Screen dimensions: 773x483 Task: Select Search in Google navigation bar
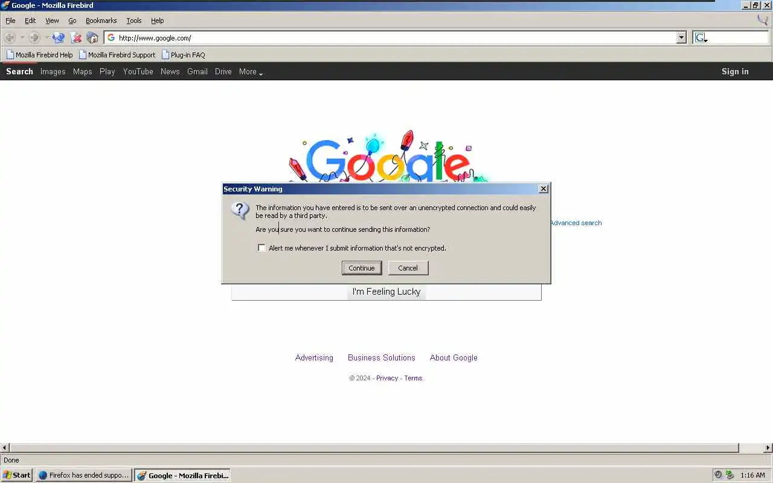(19, 71)
